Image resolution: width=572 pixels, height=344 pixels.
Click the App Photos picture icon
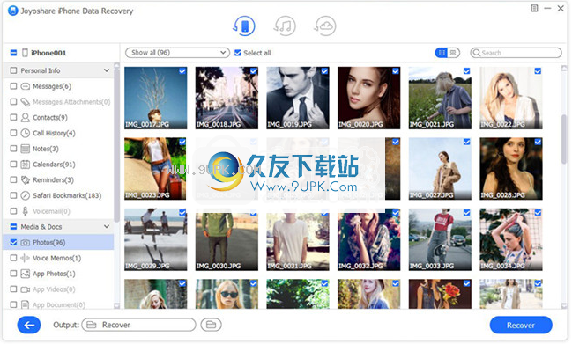point(26,274)
